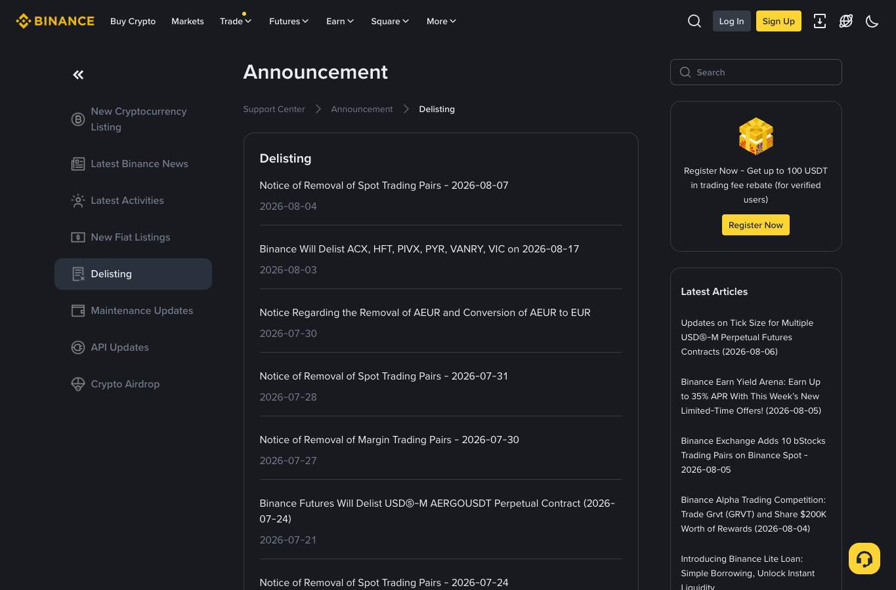Open AERGOUSDT Perpetual Contract delisting article
Image resolution: width=896 pixels, height=590 pixels.
pos(437,511)
